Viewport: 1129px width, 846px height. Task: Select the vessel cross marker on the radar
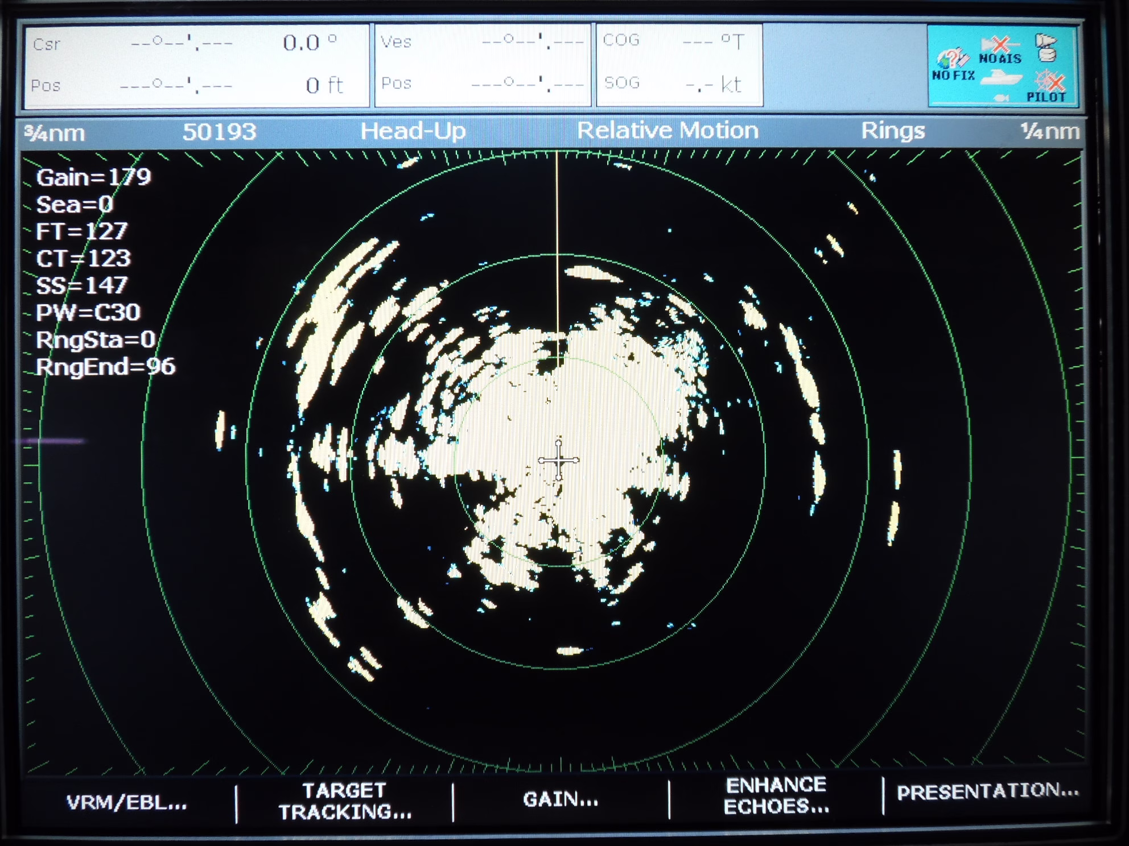(x=558, y=460)
